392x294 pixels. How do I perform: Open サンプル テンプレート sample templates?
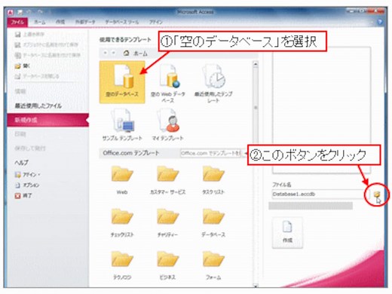click(122, 125)
